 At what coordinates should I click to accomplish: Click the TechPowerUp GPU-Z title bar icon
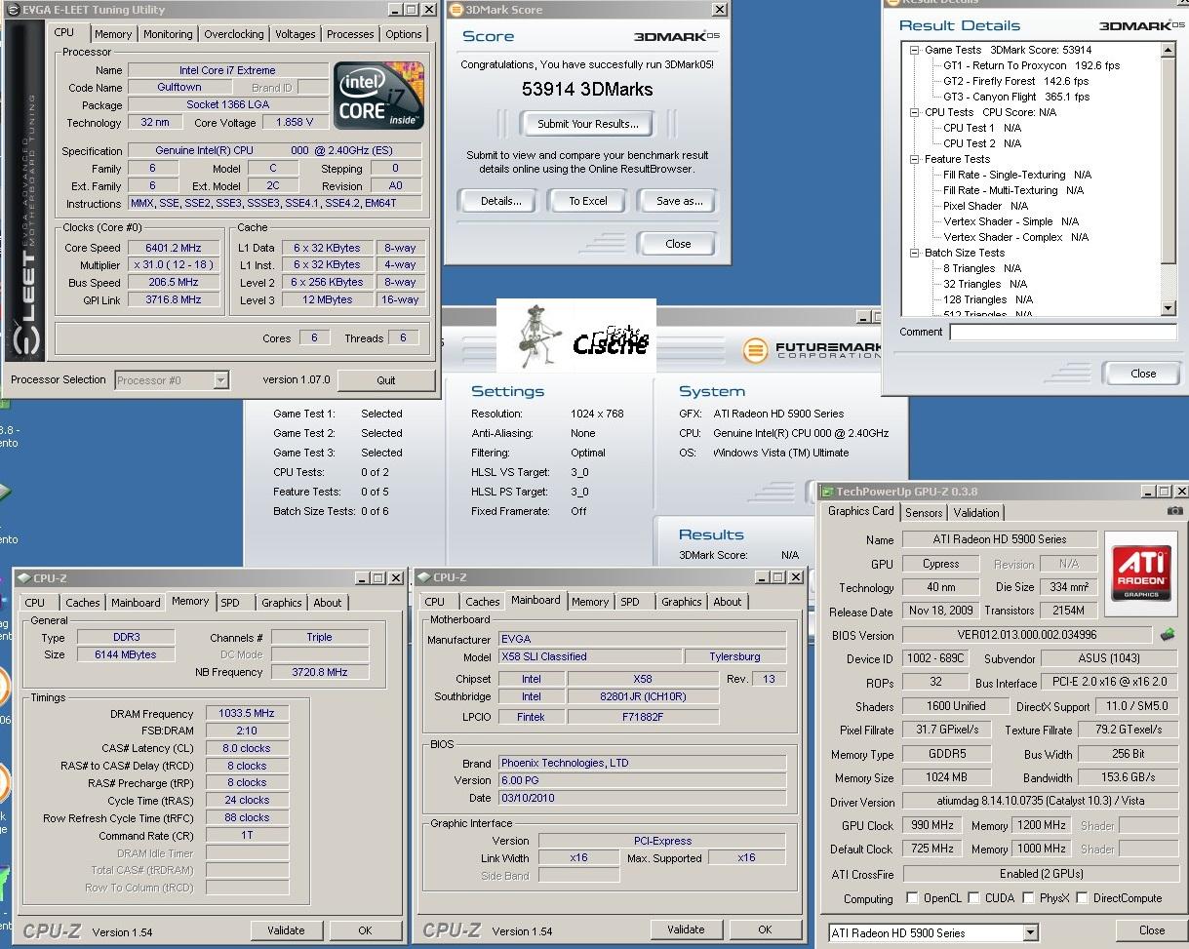pos(825,492)
